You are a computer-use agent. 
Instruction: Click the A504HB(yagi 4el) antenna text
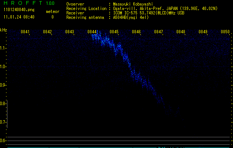131,17
